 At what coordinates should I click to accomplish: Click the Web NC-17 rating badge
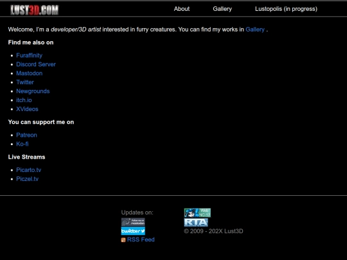point(197,212)
